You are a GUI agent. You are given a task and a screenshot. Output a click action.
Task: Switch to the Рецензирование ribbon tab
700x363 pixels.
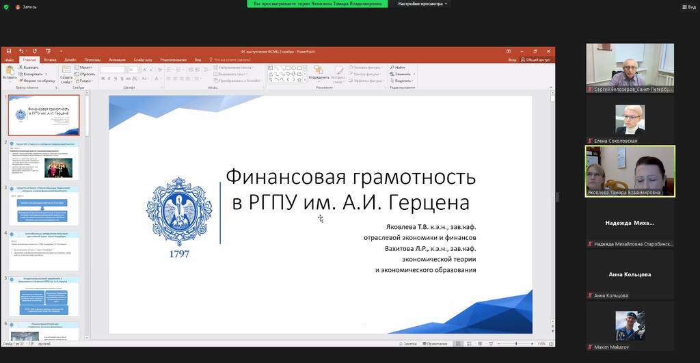[174, 60]
